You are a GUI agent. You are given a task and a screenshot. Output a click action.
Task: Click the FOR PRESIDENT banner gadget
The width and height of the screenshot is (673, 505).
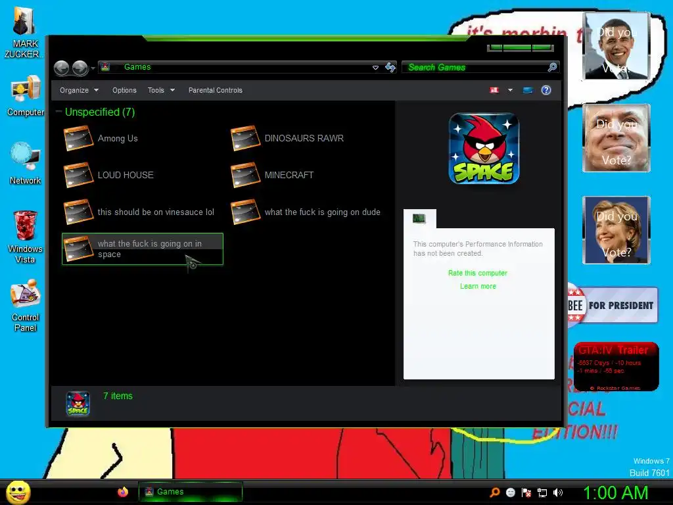[x=613, y=305]
